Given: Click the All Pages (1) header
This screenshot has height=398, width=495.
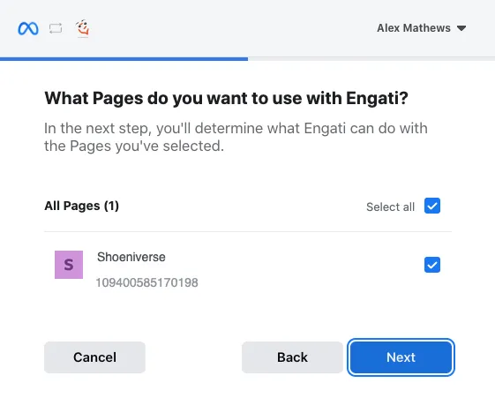Looking at the screenshot, I should [82, 206].
